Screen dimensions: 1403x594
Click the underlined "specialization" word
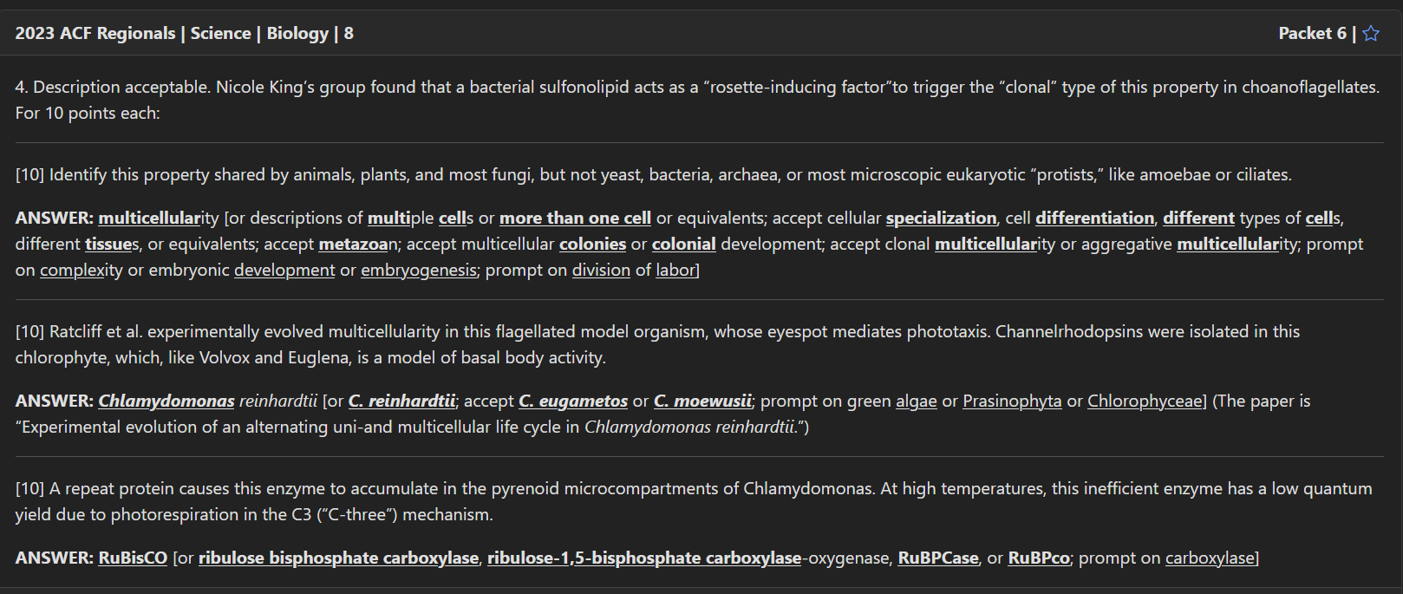(941, 219)
